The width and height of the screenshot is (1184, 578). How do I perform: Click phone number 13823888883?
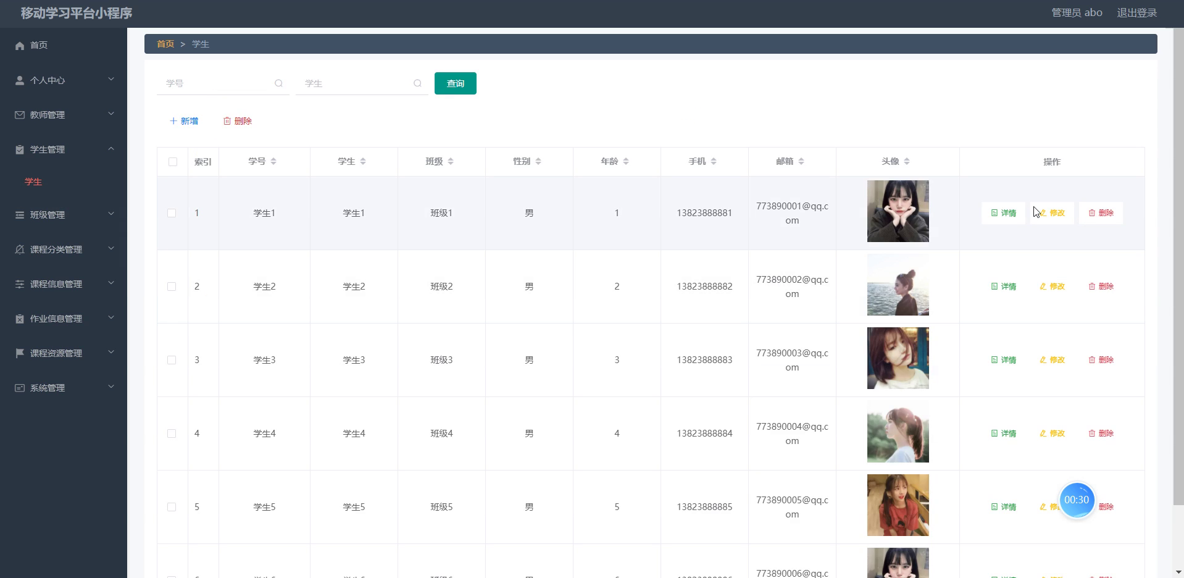coord(704,360)
